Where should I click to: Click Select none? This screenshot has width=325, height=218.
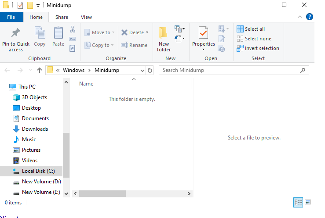(254, 39)
